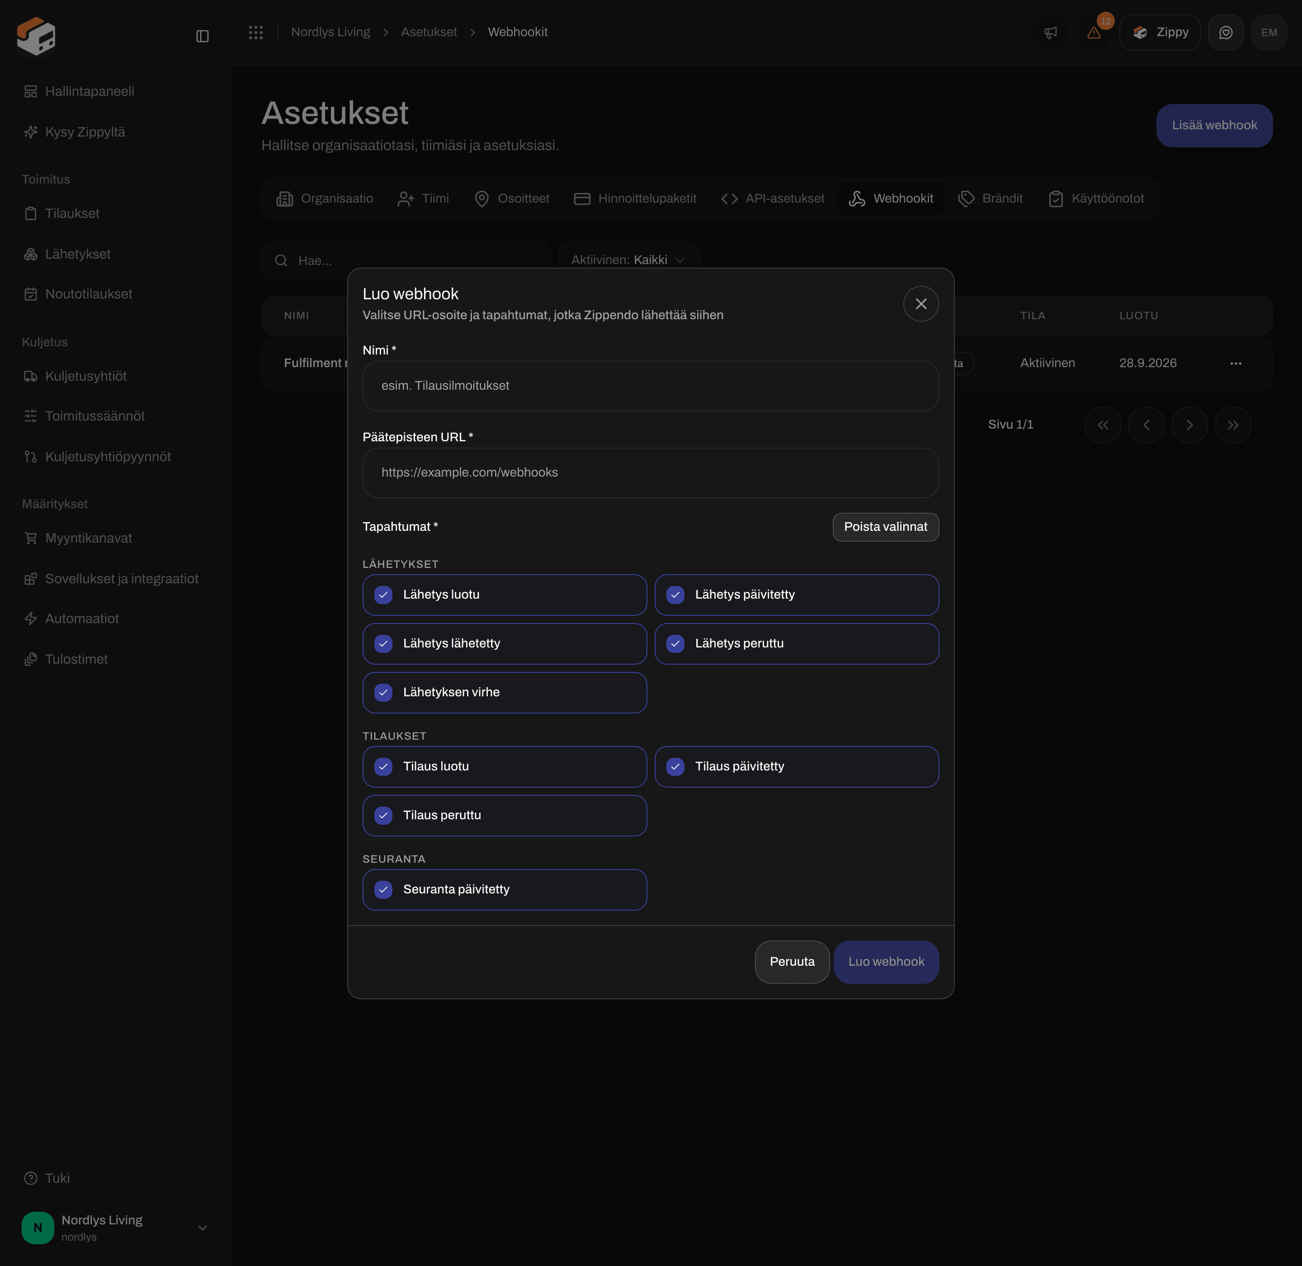Open Toimitussäännöt in the sidebar
This screenshot has width=1302, height=1266.
pos(116,416)
